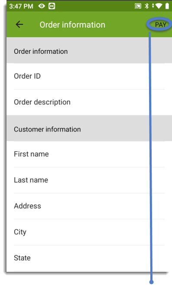
Task: Tap the Order information section header
Action: (89, 50)
